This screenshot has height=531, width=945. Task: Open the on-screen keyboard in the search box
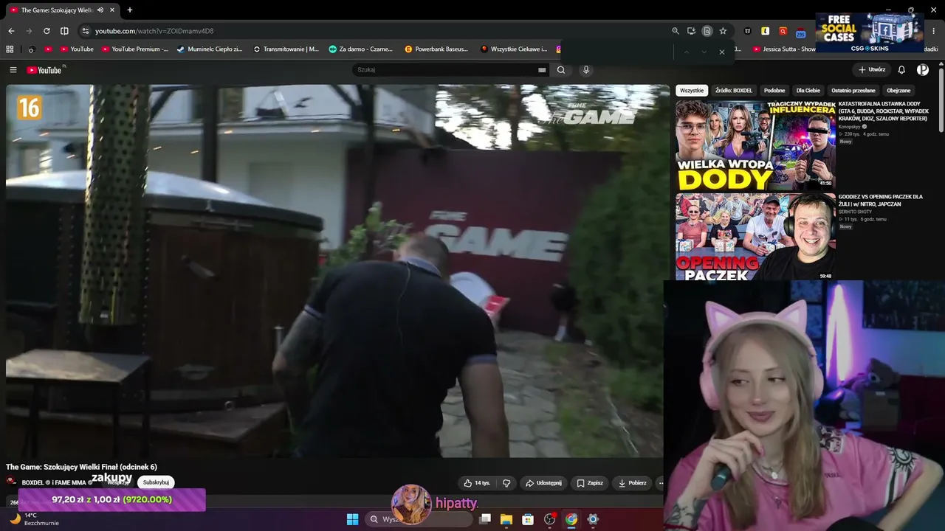coord(542,70)
